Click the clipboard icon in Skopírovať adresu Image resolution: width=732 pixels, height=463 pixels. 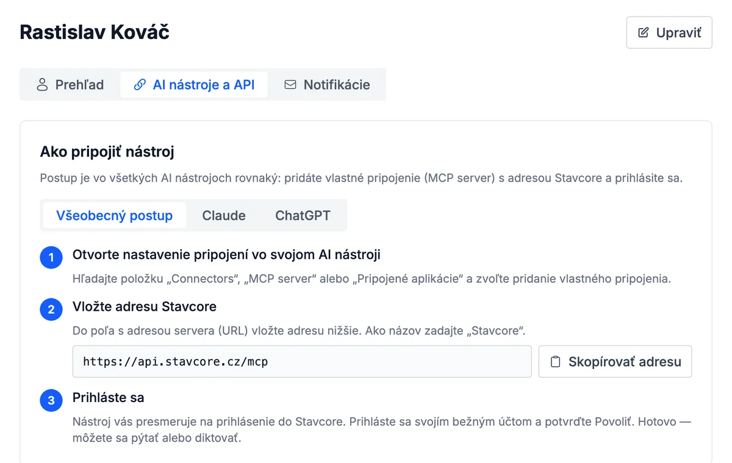coord(555,362)
